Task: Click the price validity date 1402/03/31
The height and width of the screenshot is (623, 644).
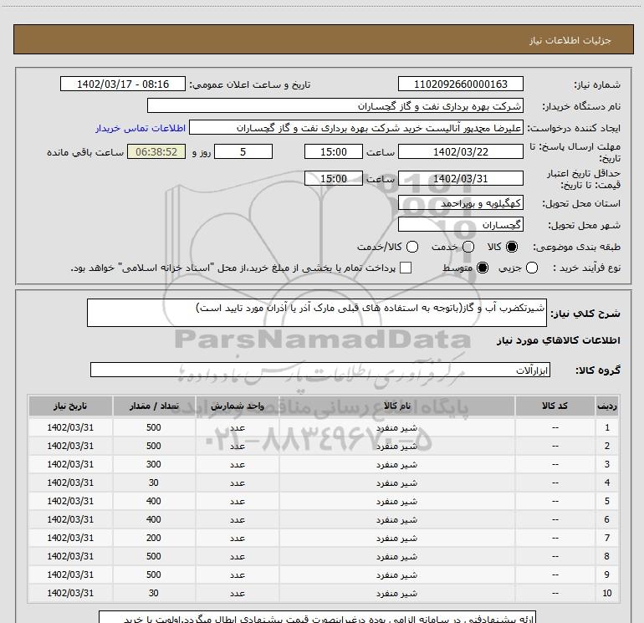Action: coord(460,178)
